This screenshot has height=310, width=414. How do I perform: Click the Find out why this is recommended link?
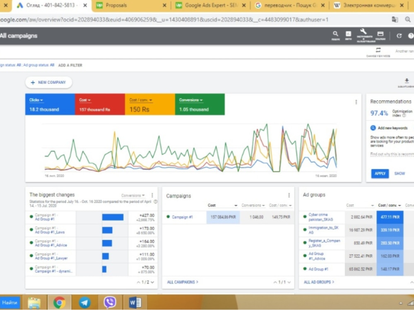(392, 154)
